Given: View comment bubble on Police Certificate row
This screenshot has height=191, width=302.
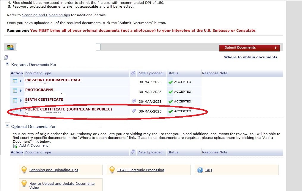Looking at the screenshot, I should [134, 111].
